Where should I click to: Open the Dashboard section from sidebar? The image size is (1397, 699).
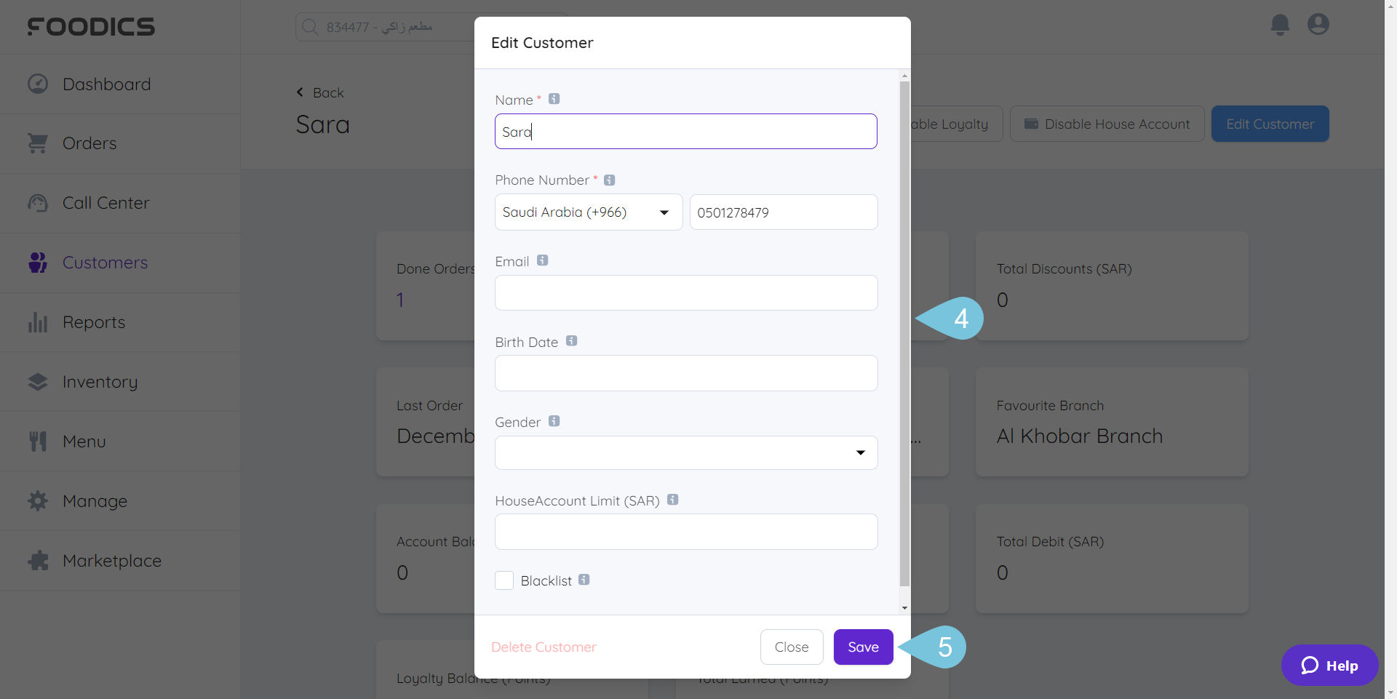pos(107,84)
